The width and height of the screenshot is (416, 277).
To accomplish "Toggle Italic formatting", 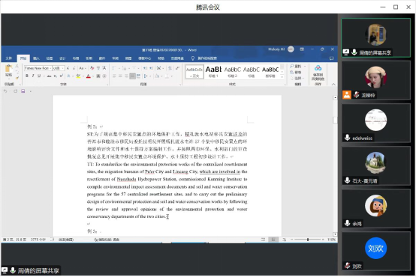I will pyautogui.click(x=33, y=76).
